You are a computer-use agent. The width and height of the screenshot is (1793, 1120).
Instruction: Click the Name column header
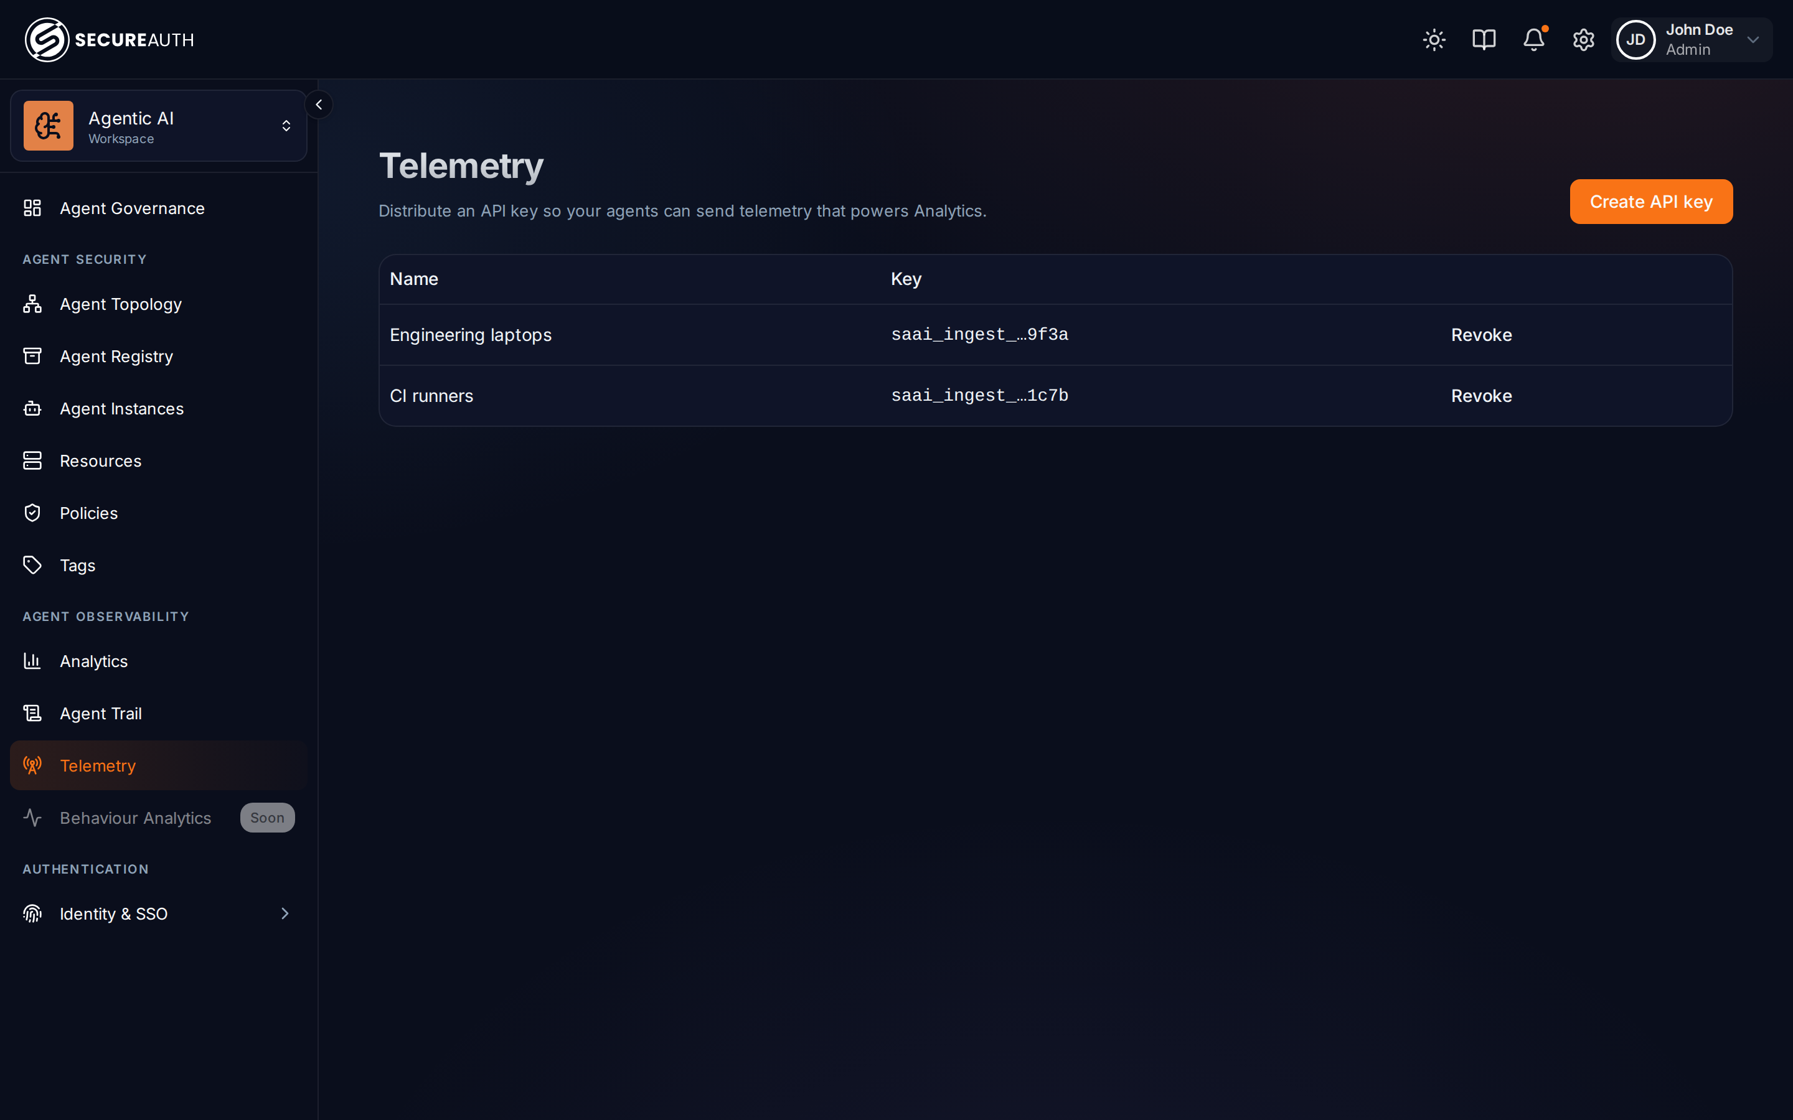414,279
